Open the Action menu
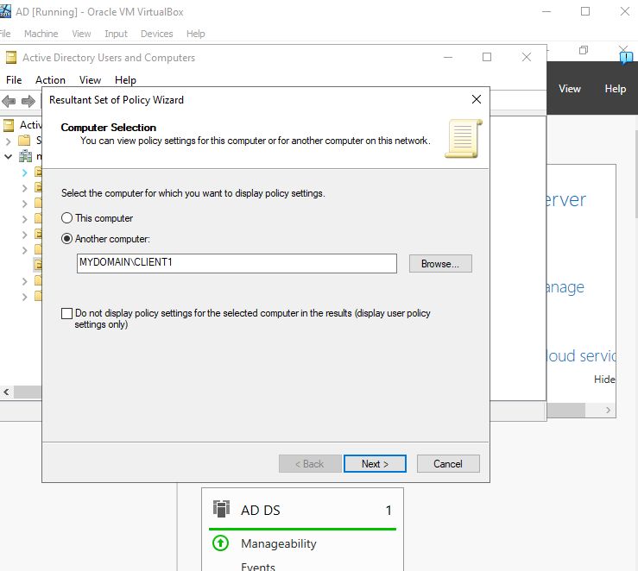The width and height of the screenshot is (638, 571). coord(50,79)
